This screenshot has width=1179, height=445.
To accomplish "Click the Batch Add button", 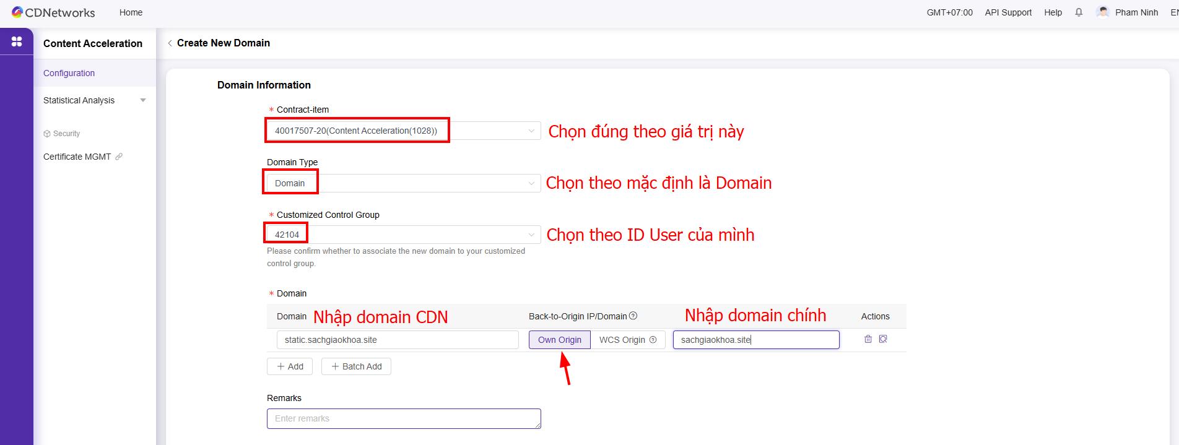I will 356,366.
